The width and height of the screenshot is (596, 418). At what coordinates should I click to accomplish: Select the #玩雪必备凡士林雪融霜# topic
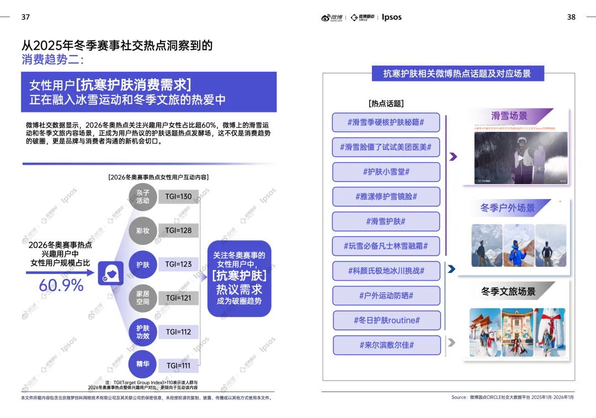pos(386,246)
